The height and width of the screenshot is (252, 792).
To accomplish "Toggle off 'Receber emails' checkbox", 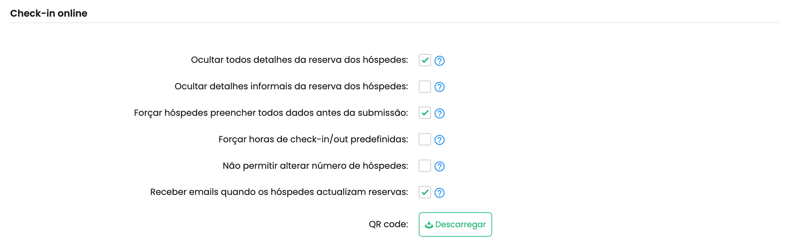I will coord(425,192).
